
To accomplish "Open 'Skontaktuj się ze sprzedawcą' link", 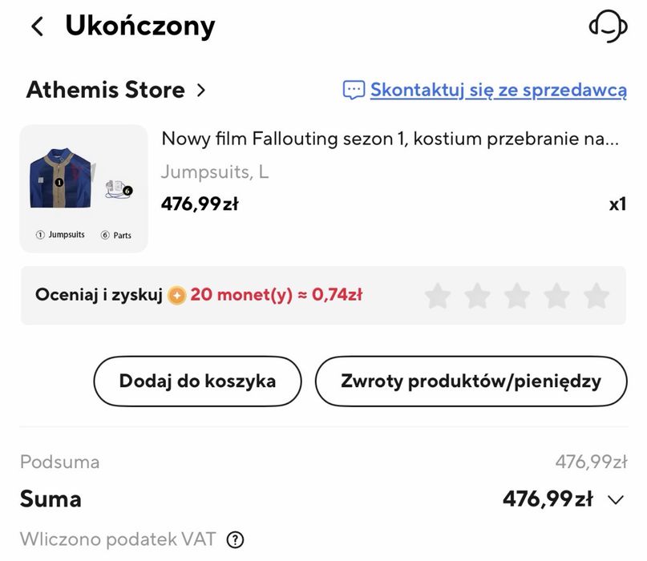I will pos(498,90).
